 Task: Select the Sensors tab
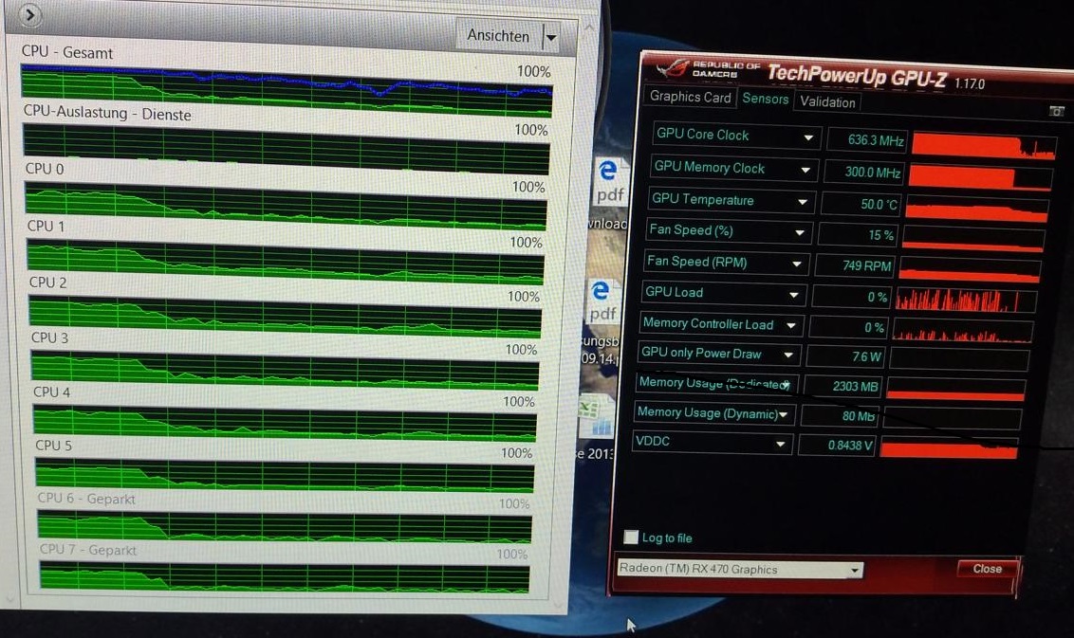(x=766, y=99)
